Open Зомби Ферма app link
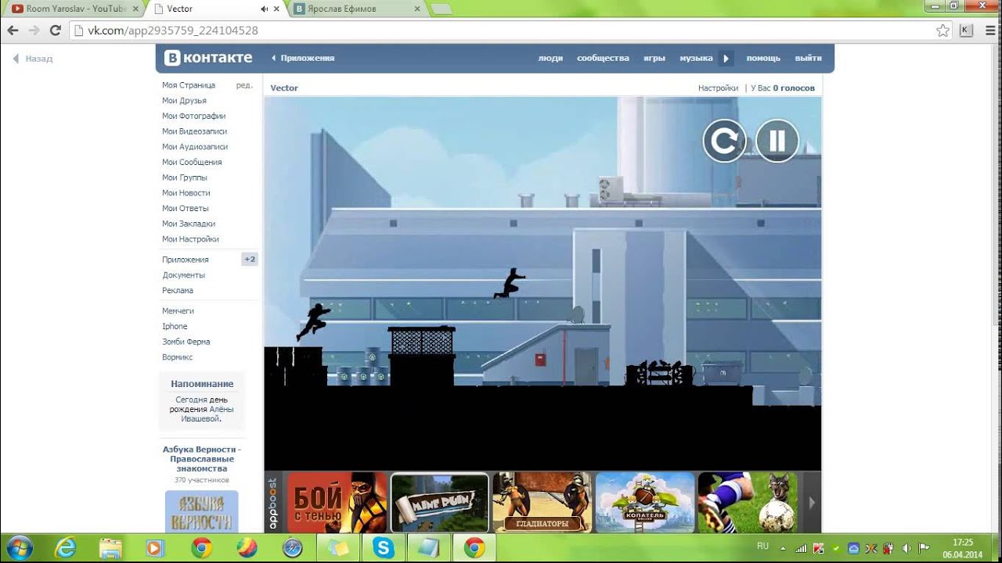 [186, 342]
